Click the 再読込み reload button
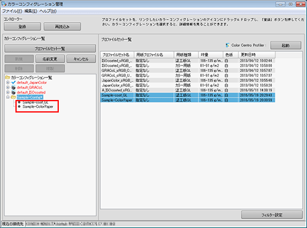This screenshot has height=228, width=307. [x=62, y=27]
